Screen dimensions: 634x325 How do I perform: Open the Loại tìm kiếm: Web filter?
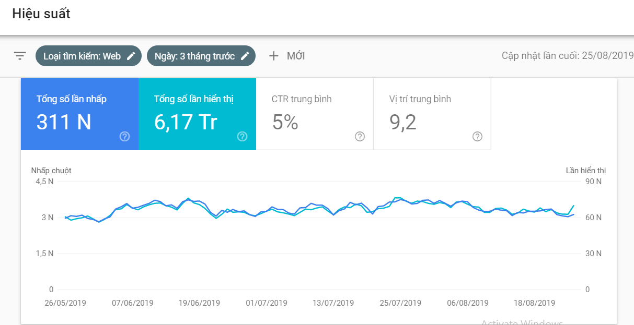pyautogui.click(x=82, y=56)
